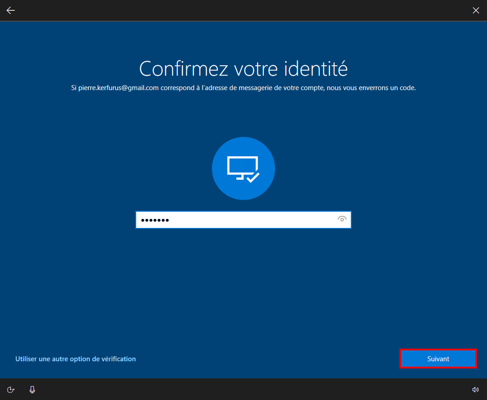This screenshot has height=400, width=487.
Task: Close the identity confirmation window
Action: [x=476, y=10]
